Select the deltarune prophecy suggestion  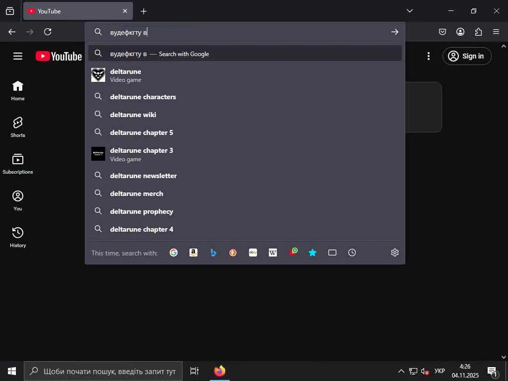tap(245, 211)
